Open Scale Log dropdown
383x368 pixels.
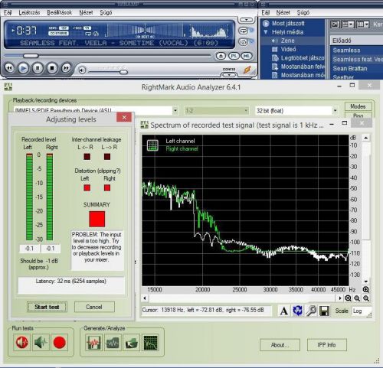362,311
